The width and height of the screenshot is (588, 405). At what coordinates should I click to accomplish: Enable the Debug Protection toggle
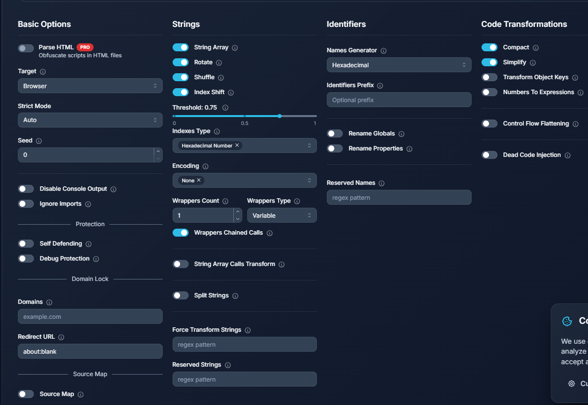tap(26, 259)
